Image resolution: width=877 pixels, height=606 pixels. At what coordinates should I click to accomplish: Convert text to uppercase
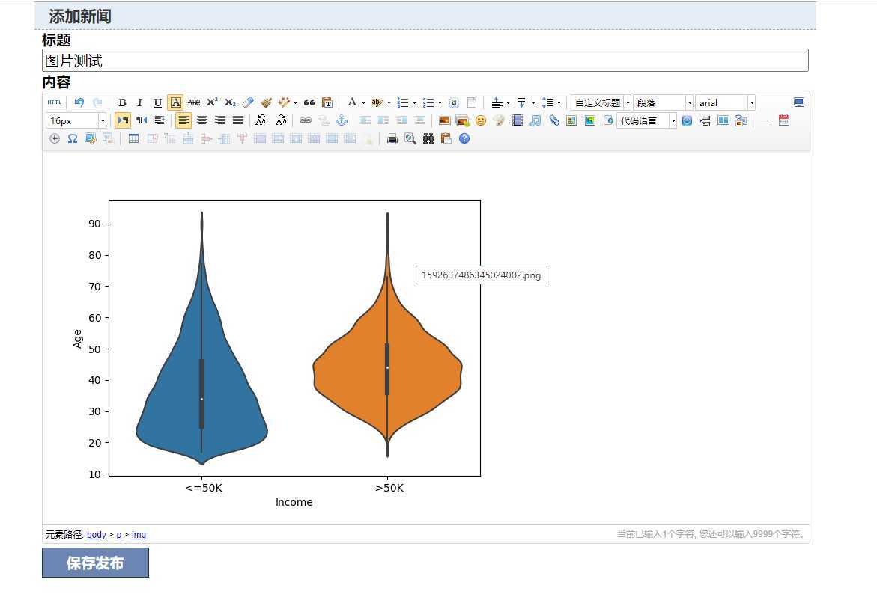[x=261, y=120]
